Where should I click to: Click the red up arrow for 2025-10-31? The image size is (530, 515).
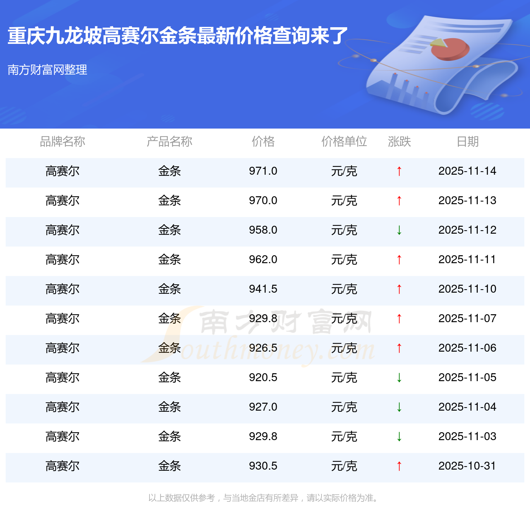pos(399,466)
